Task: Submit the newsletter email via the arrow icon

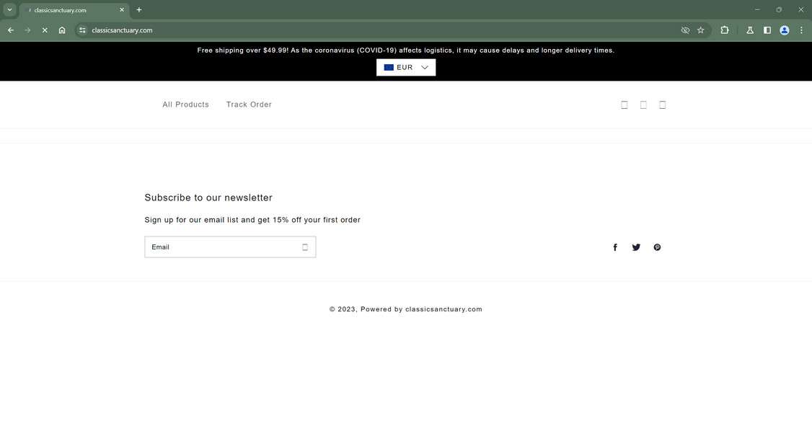Action: [304, 247]
